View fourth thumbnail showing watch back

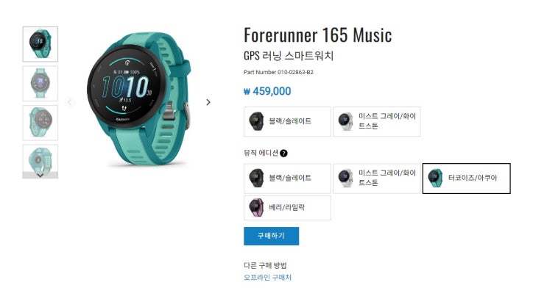40,159
